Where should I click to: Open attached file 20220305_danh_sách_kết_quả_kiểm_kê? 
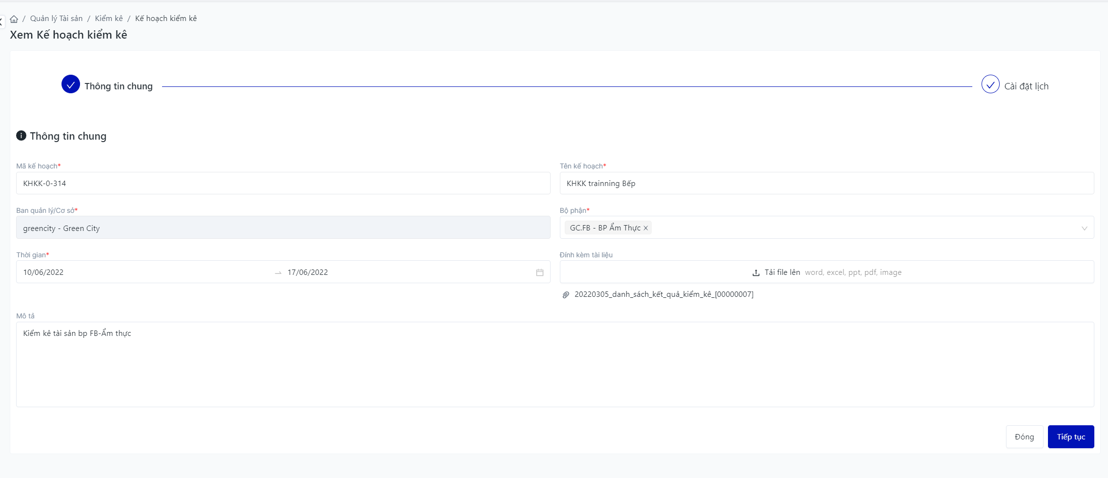663,294
